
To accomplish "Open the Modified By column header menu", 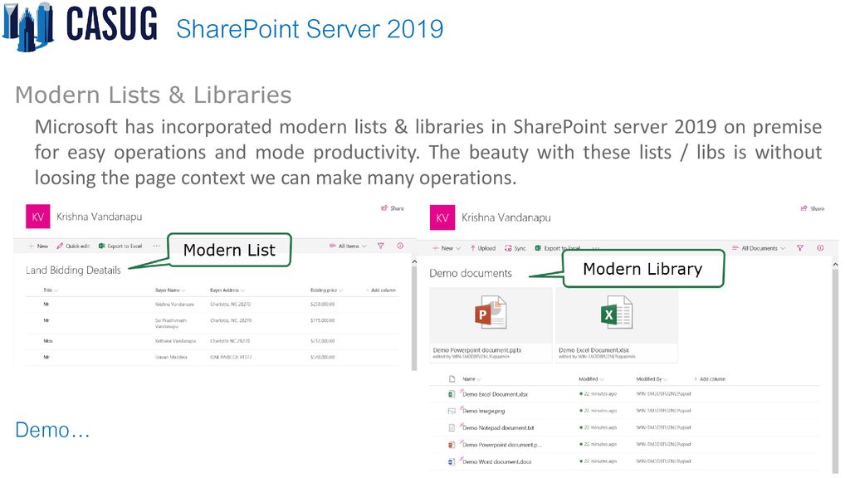I will click(x=652, y=379).
